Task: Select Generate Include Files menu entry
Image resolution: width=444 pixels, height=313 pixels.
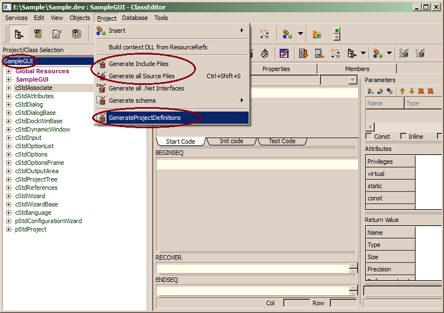Action: [x=138, y=64]
